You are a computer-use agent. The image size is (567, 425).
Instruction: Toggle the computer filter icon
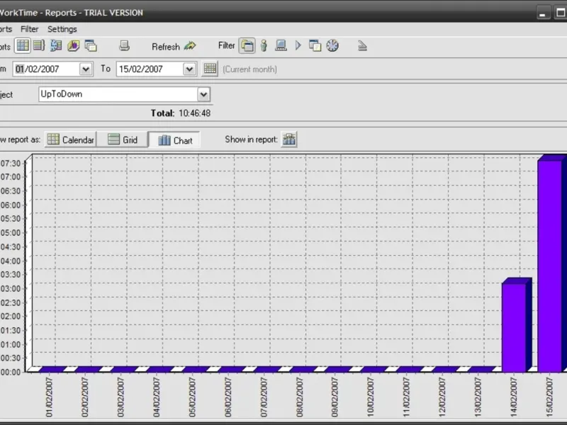(x=281, y=46)
